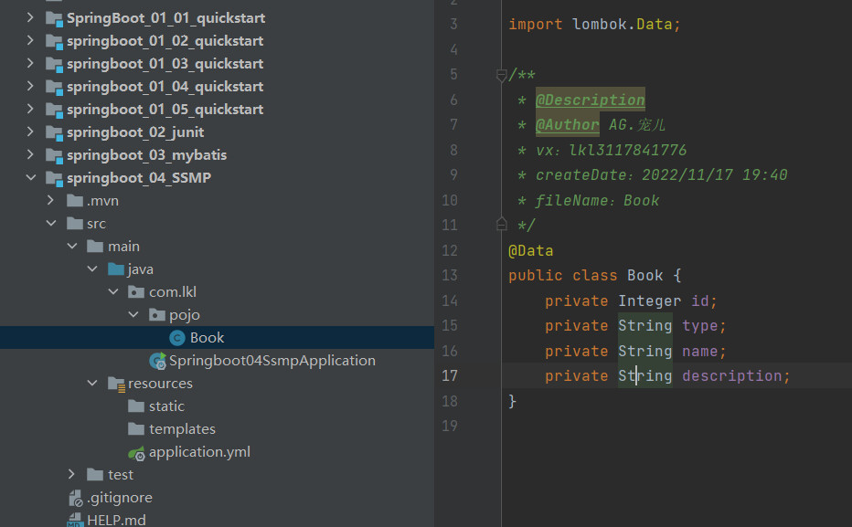Select .gitignore in the tree
Image resolution: width=852 pixels, height=527 pixels.
click(x=120, y=497)
